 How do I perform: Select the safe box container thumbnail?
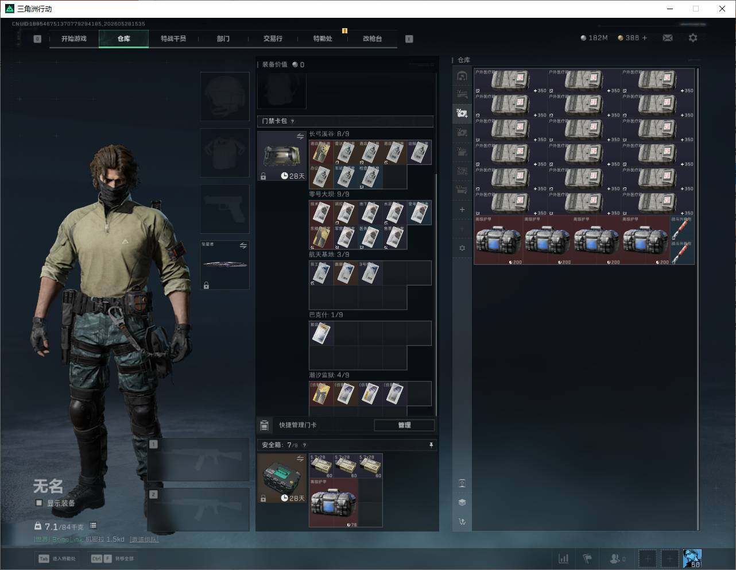click(x=281, y=478)
